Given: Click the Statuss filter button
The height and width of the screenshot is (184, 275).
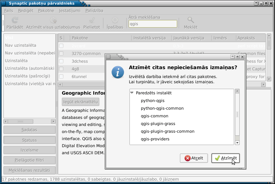Looking at the screenshot, I should click(x=30, y=140).
